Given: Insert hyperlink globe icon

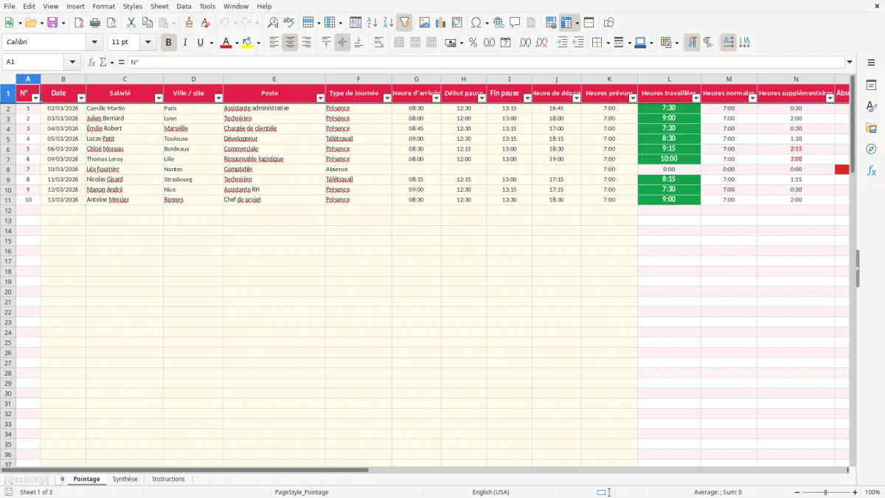Looking at the screenshot, I should (499, 23).
